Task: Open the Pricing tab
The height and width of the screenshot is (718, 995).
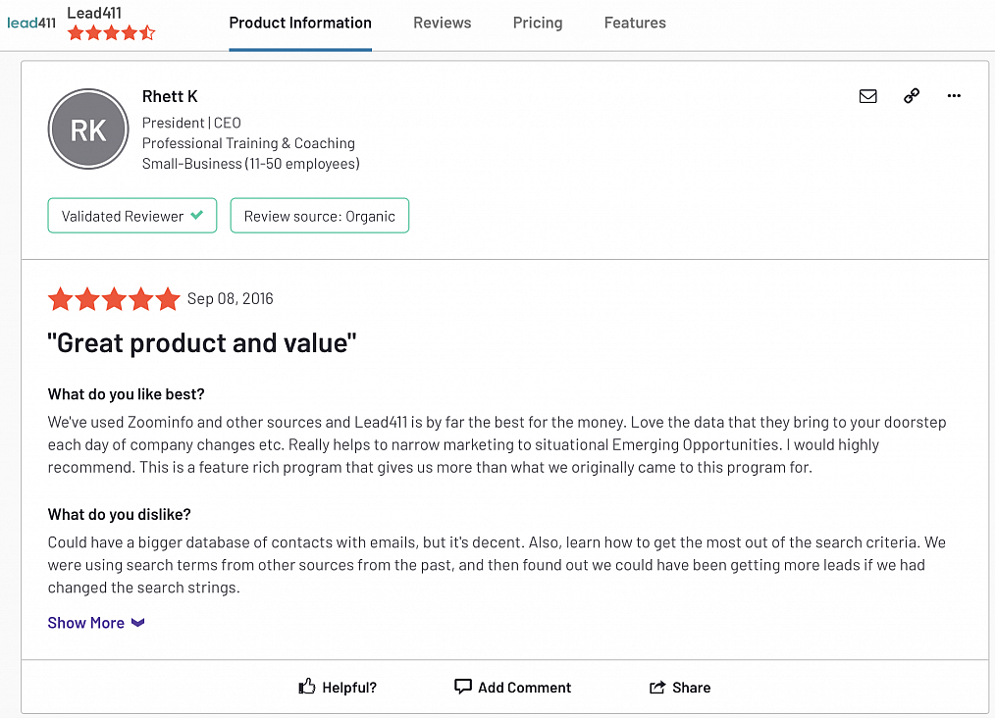Action: (538, 23)
